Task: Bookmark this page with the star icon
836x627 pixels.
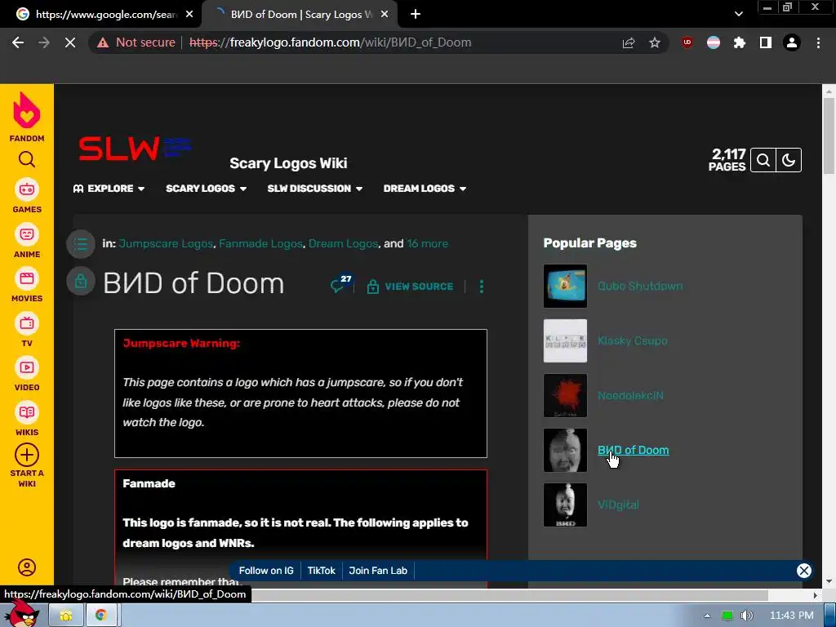Action: pyautogui.click(x=655, y=42)
